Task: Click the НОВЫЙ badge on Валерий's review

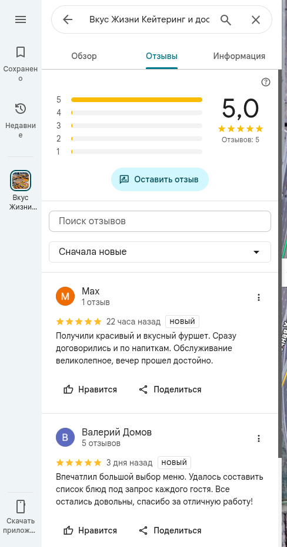Action: point(174,463)
